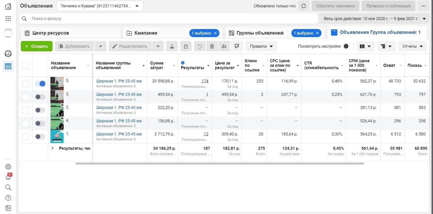This screenshot has height=214, width=433.
Task: Open the ad account selector dropdown
Action: [x=100, y=6]
